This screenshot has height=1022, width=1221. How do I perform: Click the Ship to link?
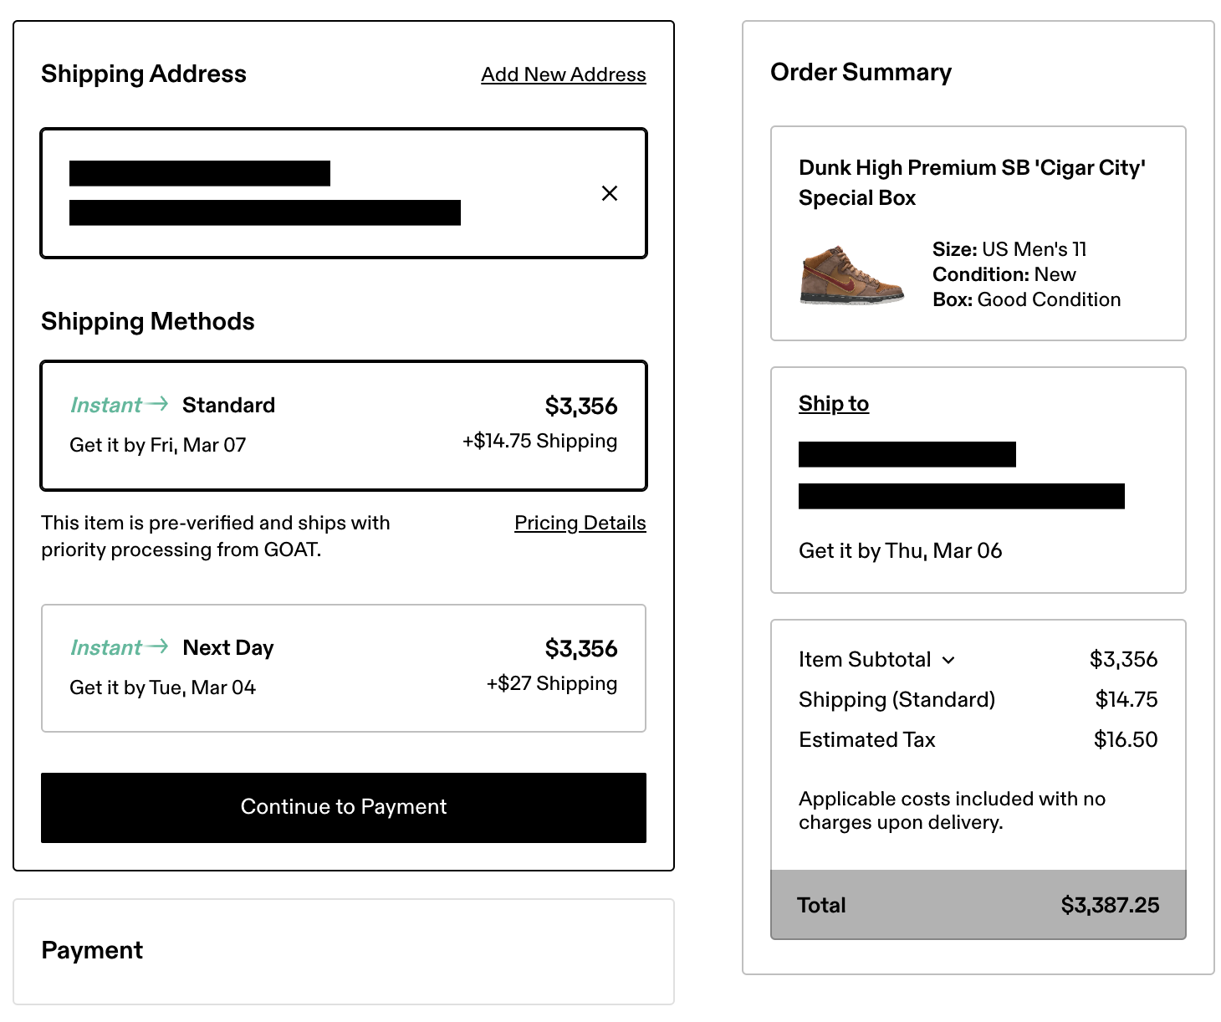833,404
